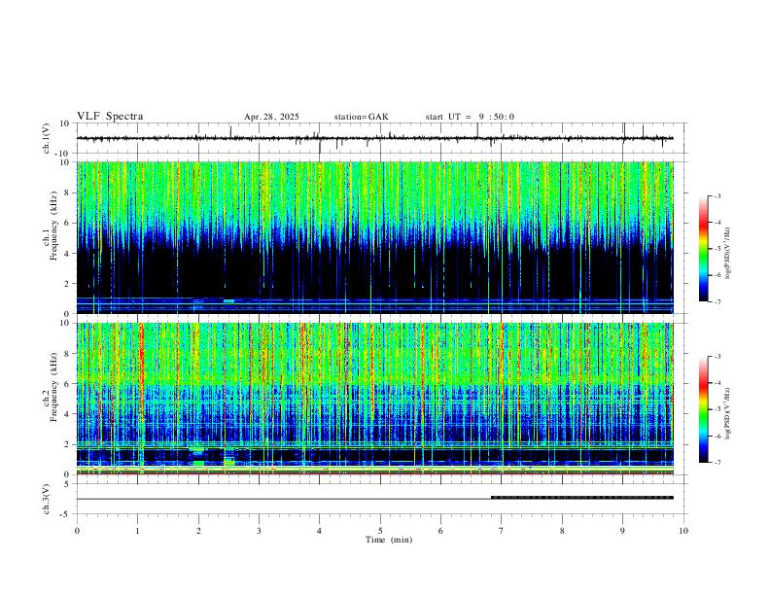This screenshot has height=595, width=770.
Task: Select the date "Apr. 28, 2025"
Action: [271, 117]
